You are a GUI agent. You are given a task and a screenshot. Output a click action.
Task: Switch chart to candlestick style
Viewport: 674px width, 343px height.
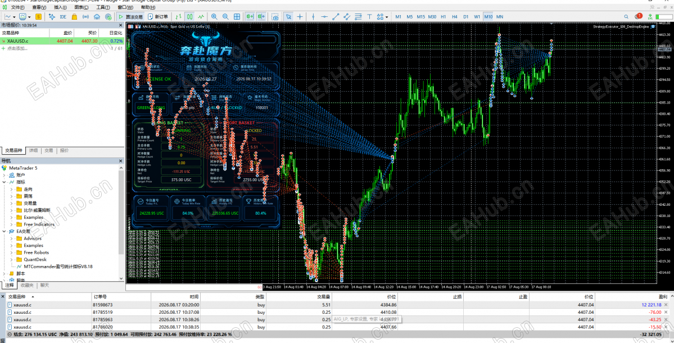189,17
